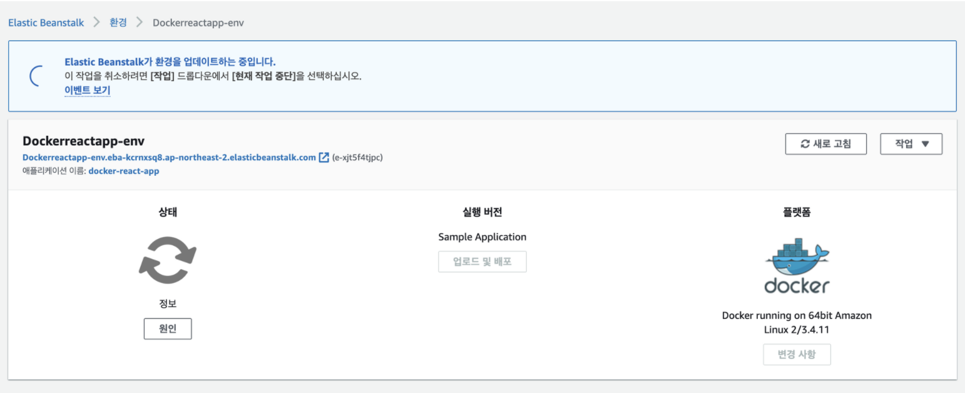965x393 pixels.
Task: Click the environment ID (e-xjt5f4tjpc) text
Action: tap(357, 158)
